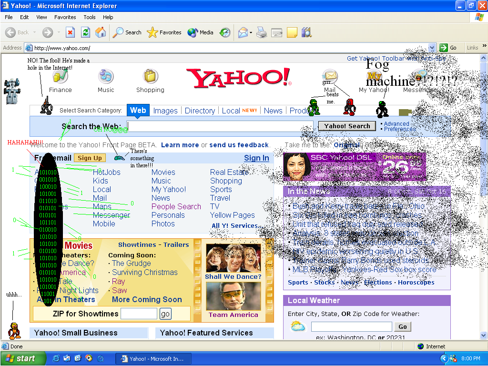The image size is (488, 366).
Task: Refresh the page using the green arrows icon
Action: pos(86,32)
